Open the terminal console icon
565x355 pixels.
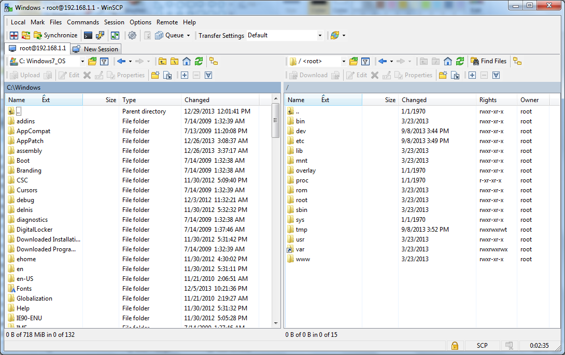coord(88,35)
